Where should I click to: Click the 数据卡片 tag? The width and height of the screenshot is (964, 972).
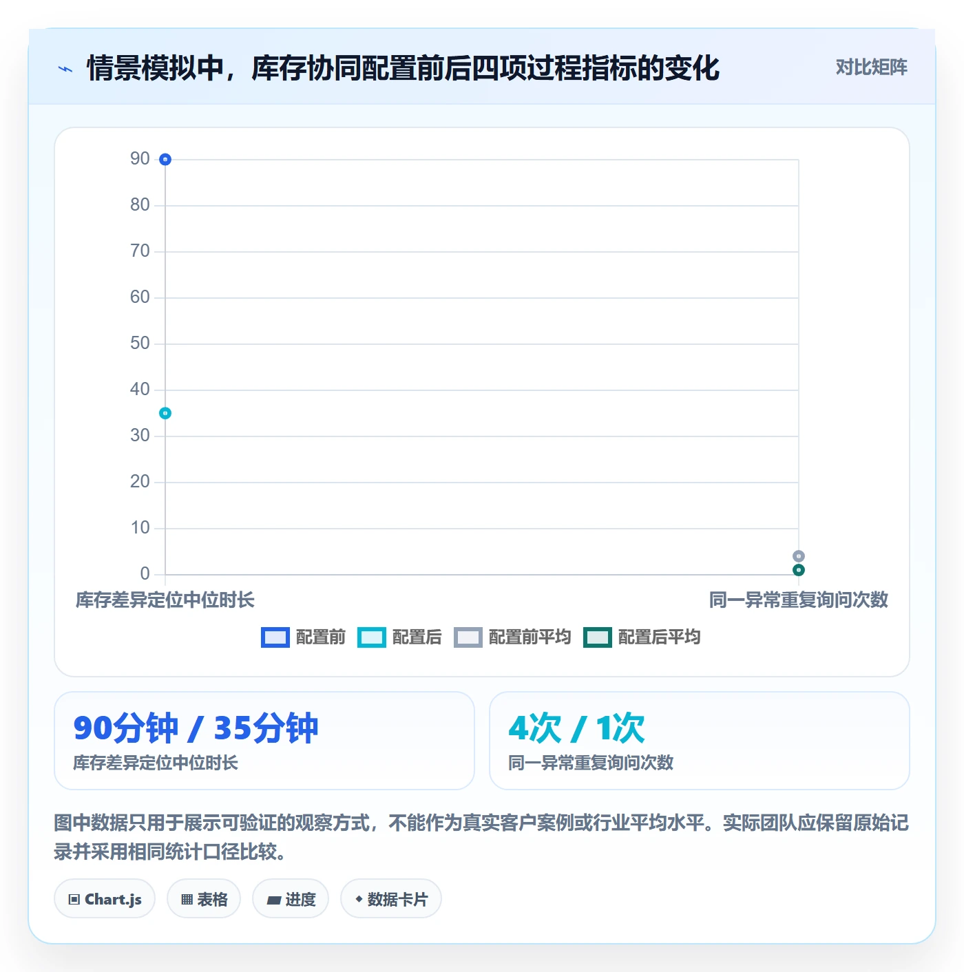pos(391,898)
